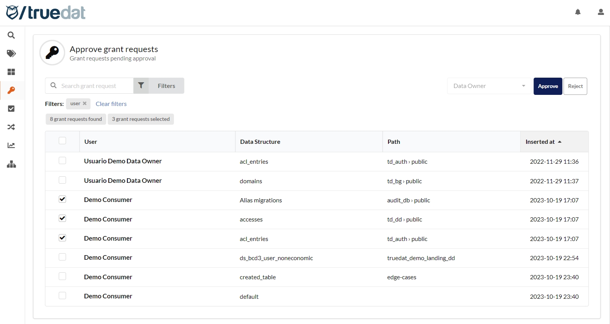Click the Clear filters link

coord(111,104)
